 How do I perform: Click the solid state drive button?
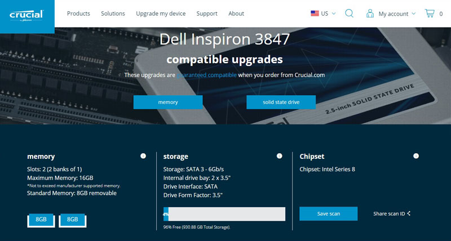[x=281, y=102]
